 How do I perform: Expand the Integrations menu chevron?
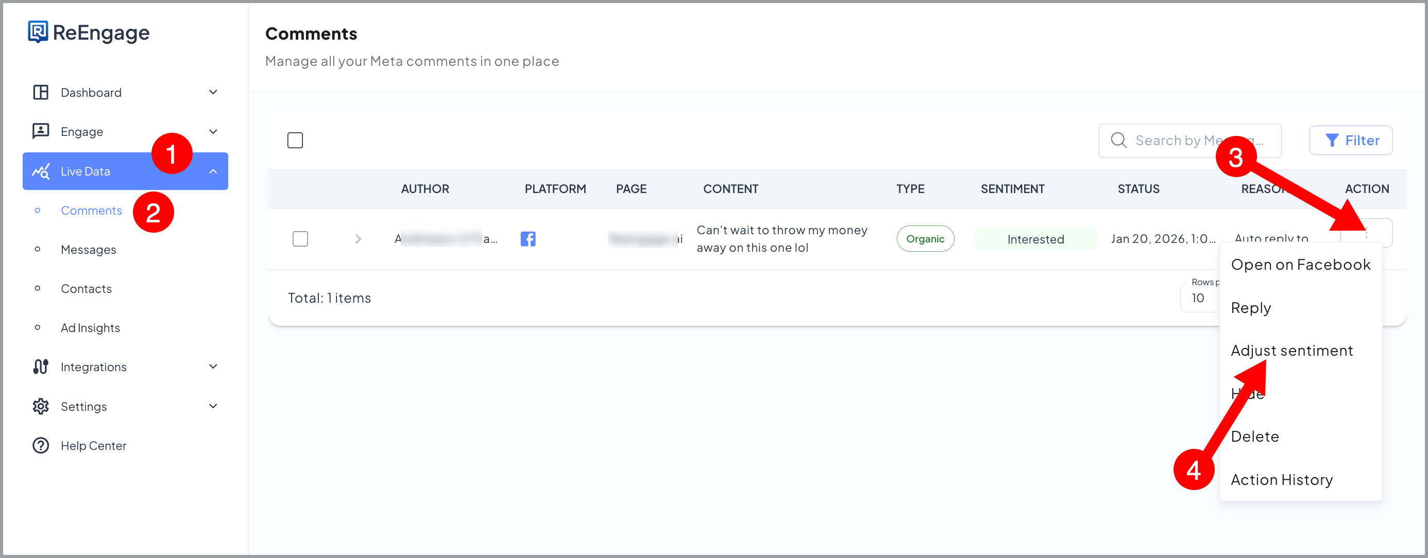(213, 367)
